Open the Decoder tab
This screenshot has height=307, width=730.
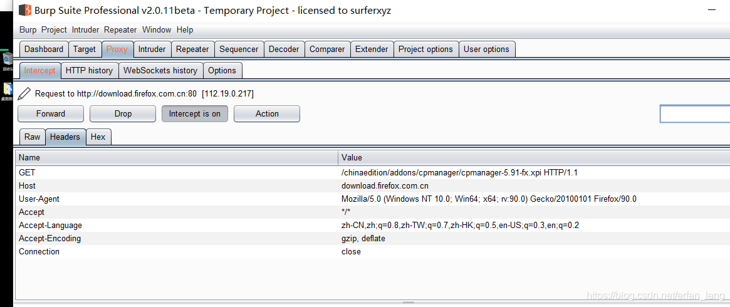284,49
